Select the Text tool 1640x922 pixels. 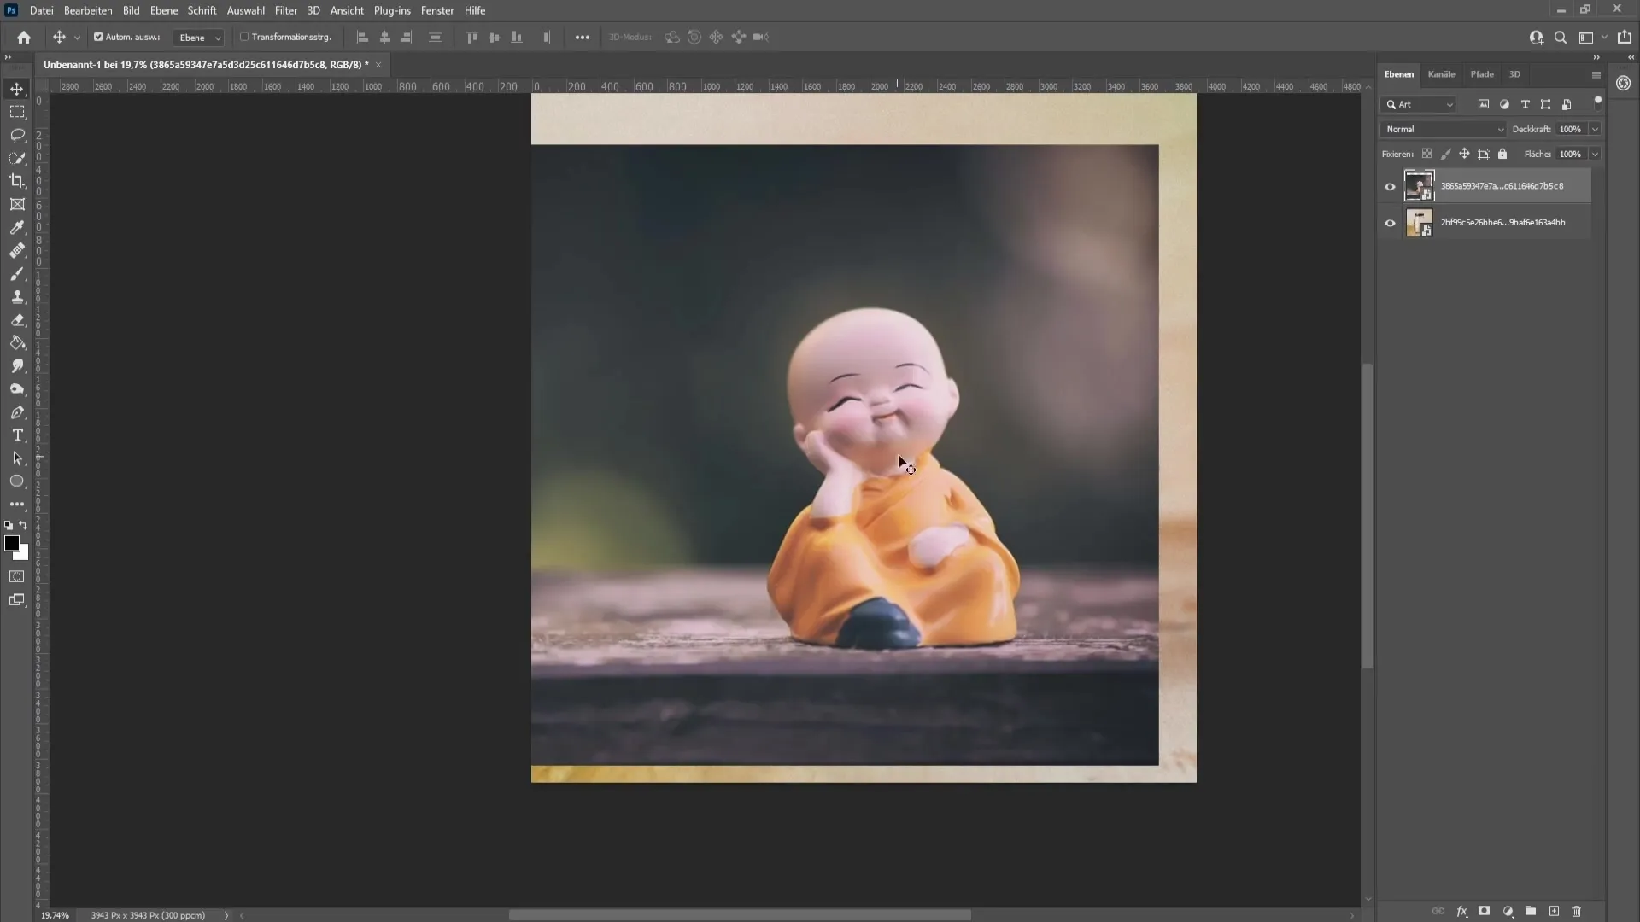coord(17,435)
